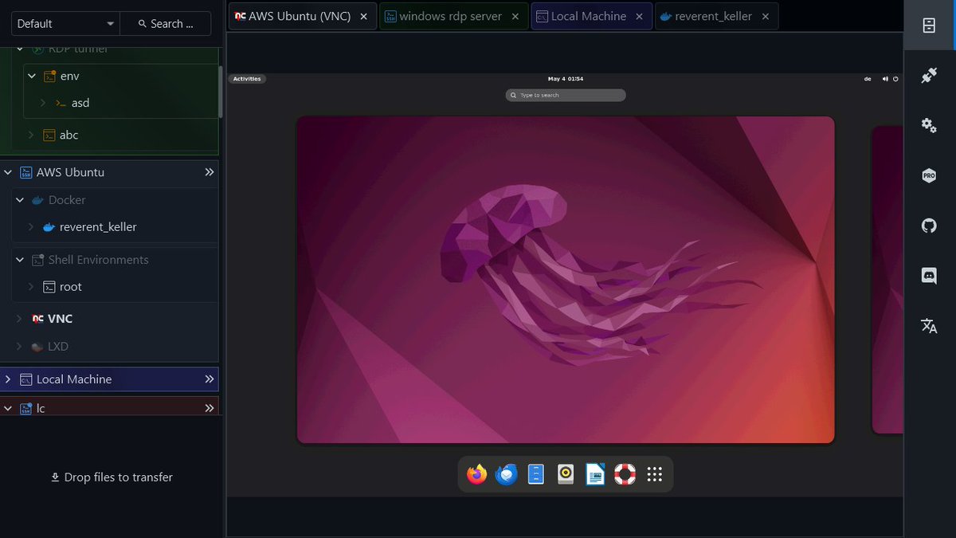This screenshot has height=538, width=956.
Task: Switch to the windows rdp server tab
Action: tap(454, 16)
